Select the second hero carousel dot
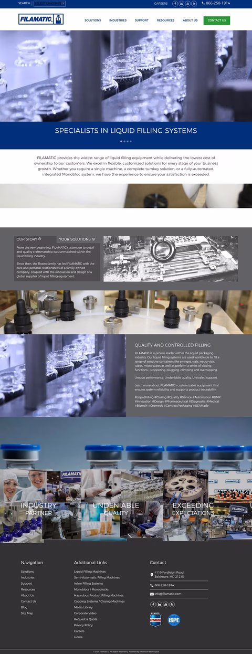 coord(124,142)
